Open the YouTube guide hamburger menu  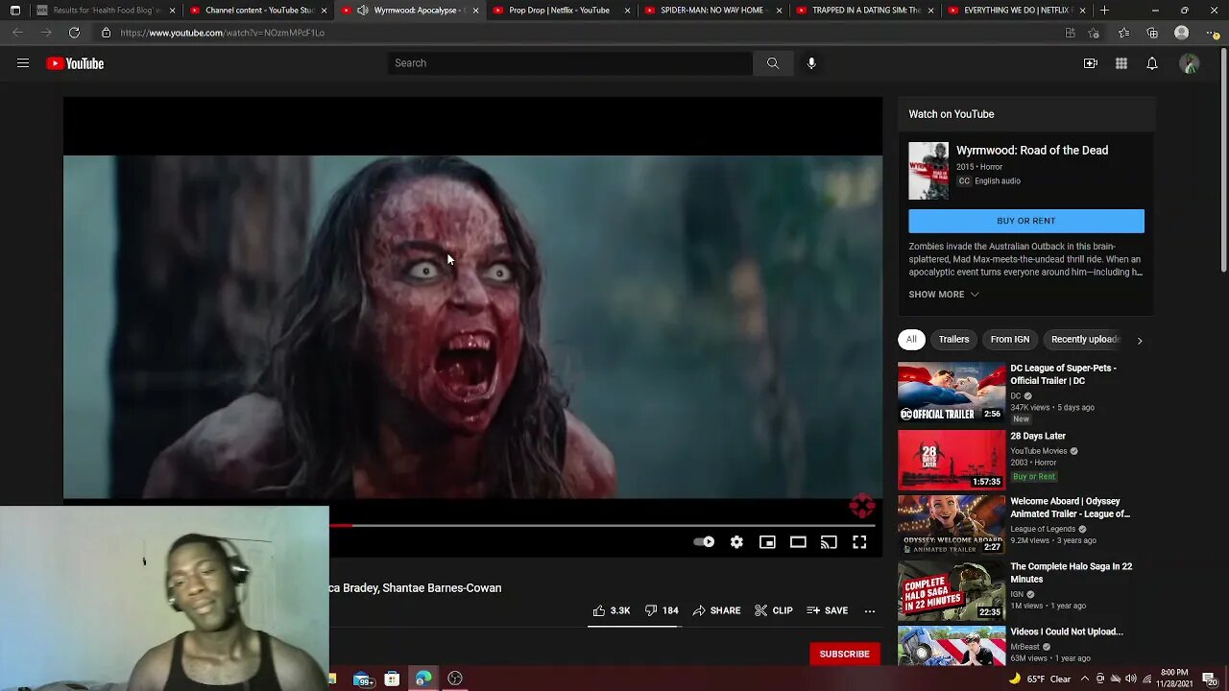[x=23, y=63]
